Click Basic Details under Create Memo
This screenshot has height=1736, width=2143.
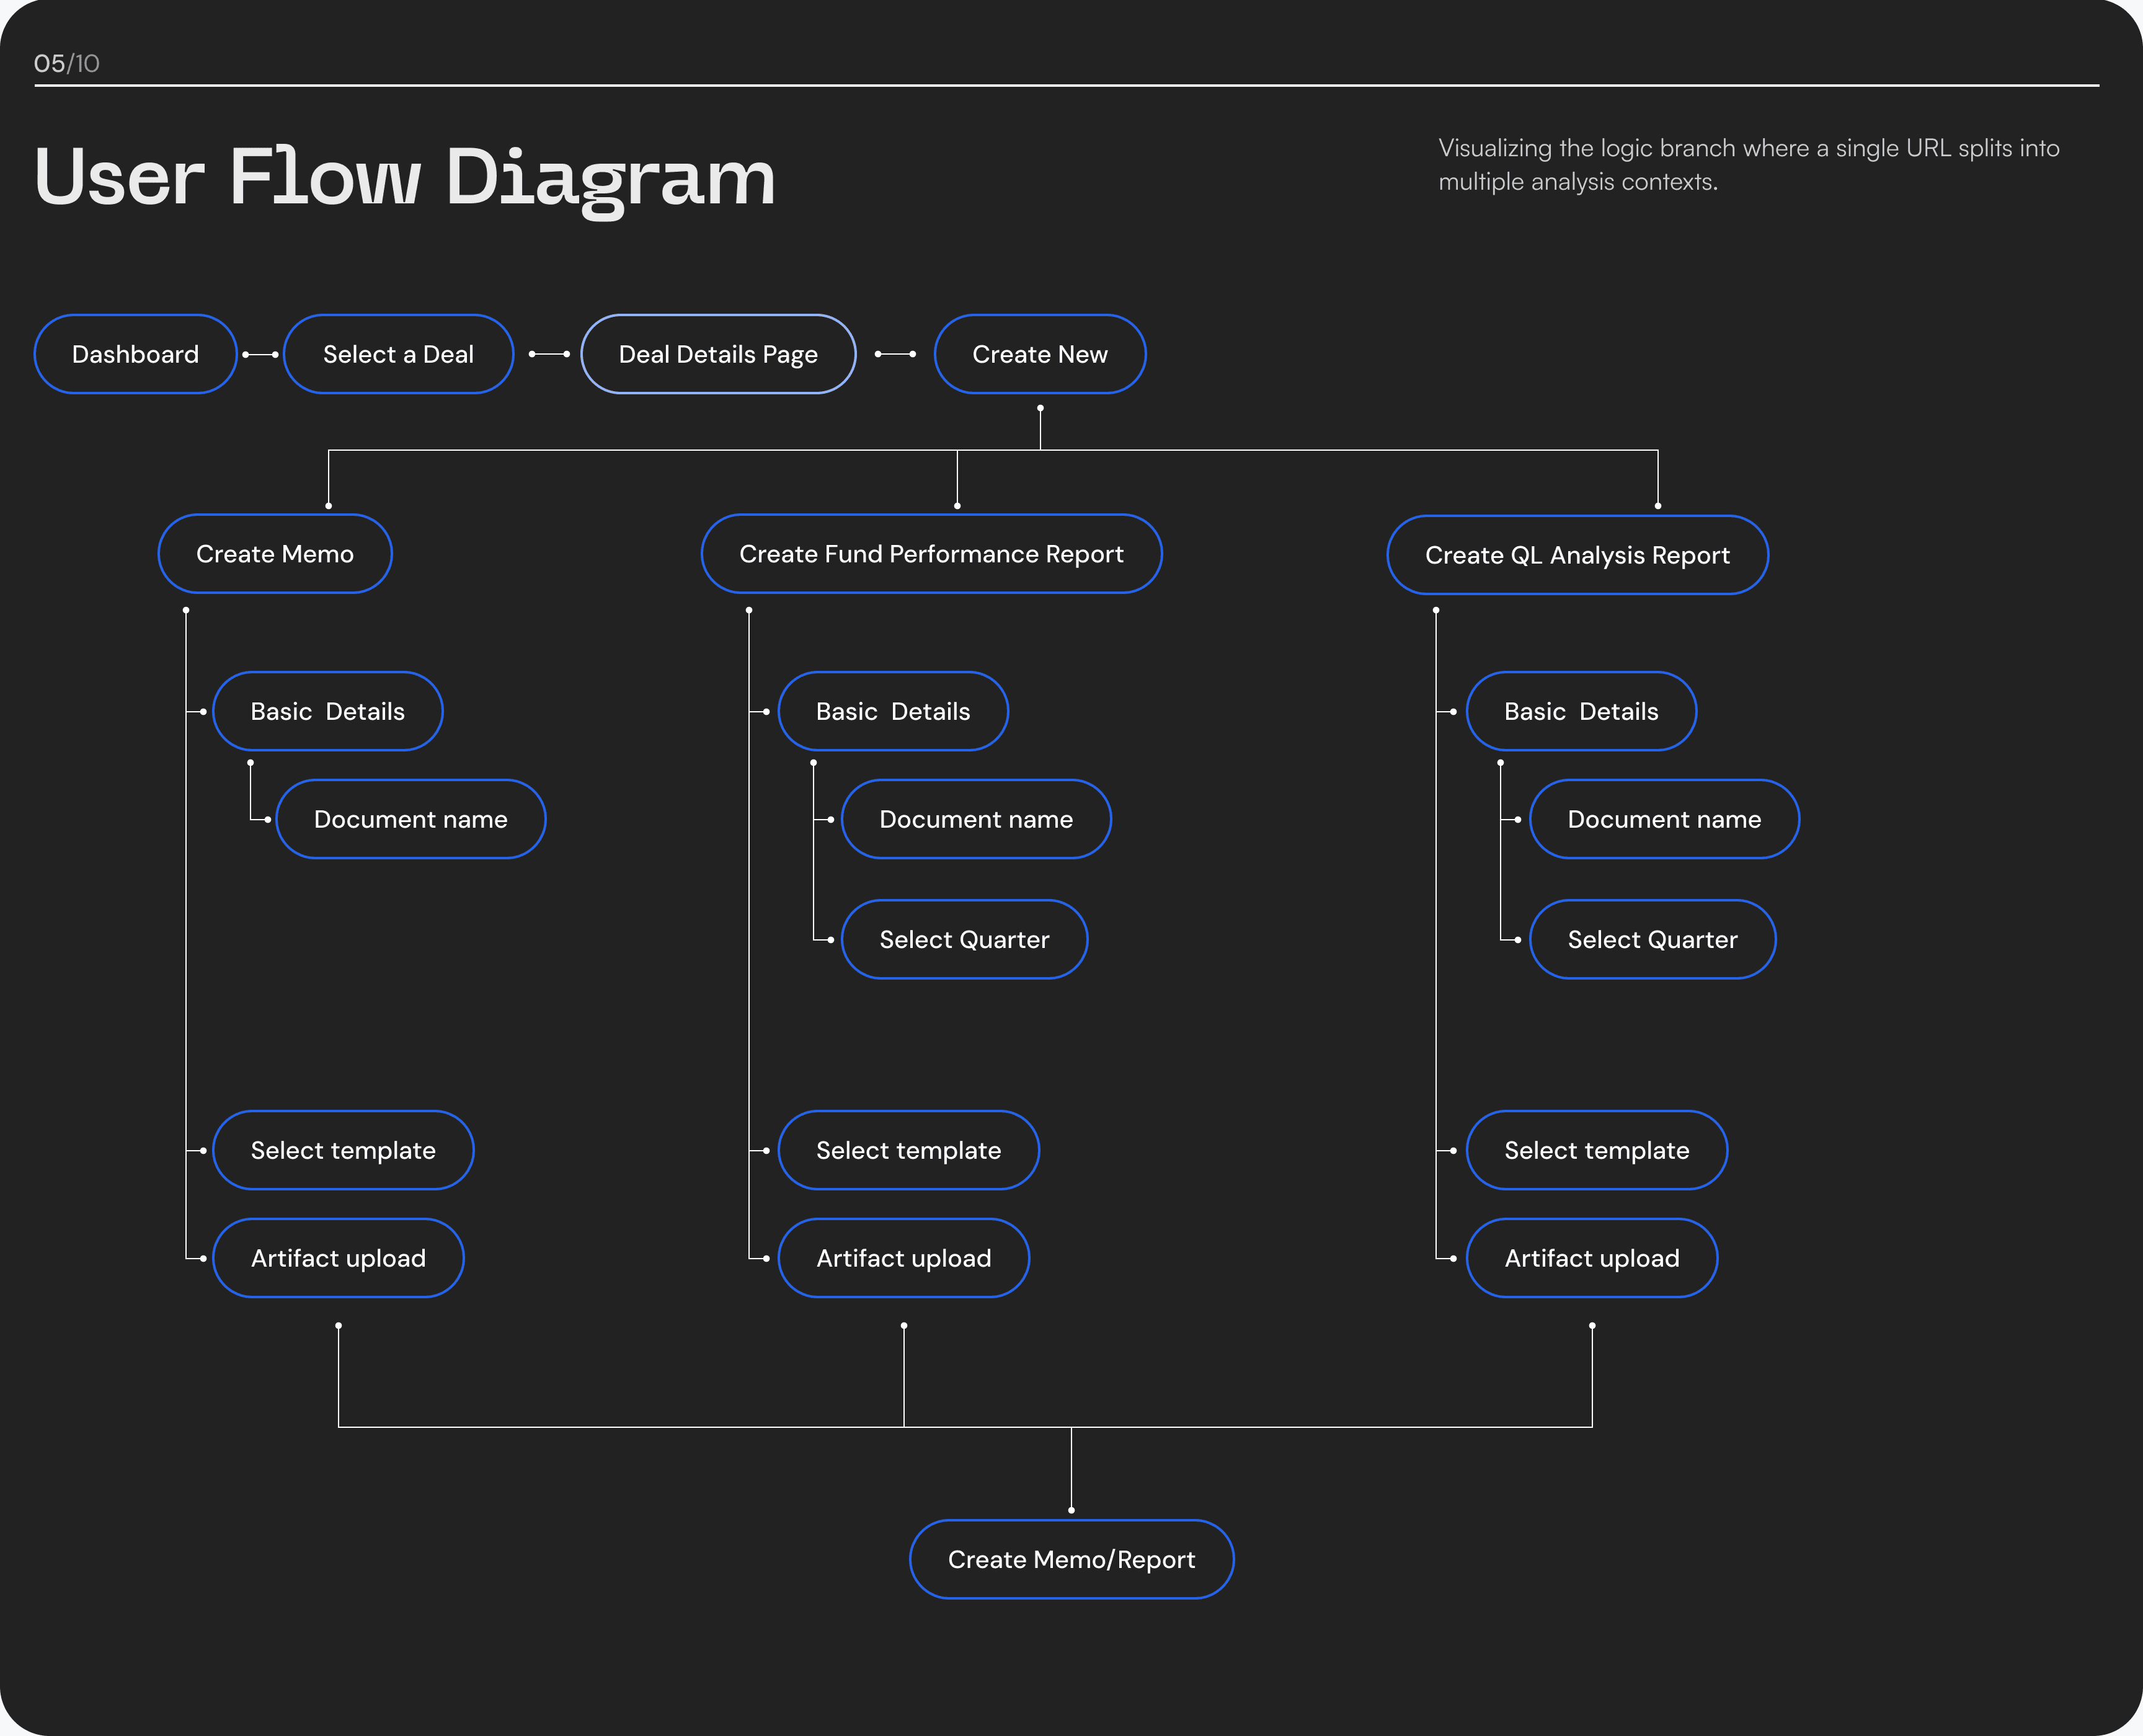click(x=327, y=711)
